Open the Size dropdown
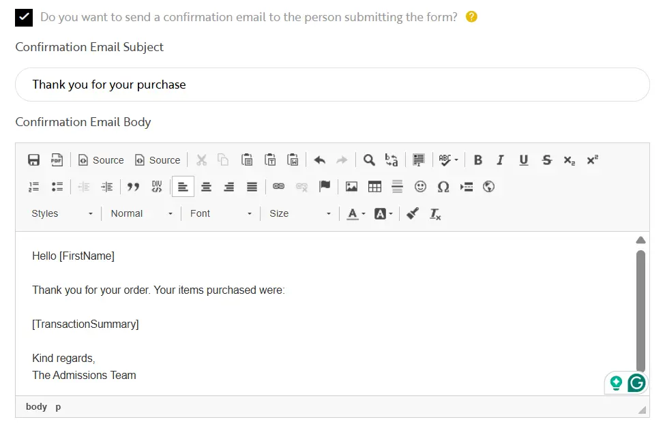 (x=299, y=213)
